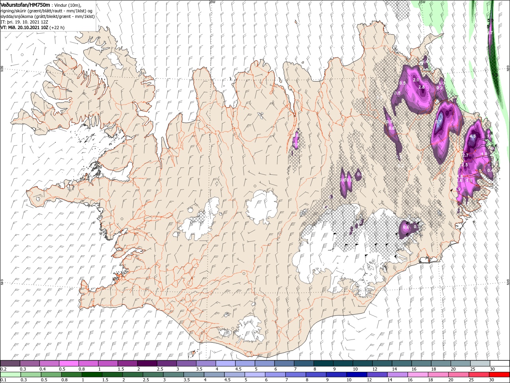
Task: Click the dark purple 2–2.5 swatch in top legend row
Action: [147, 363]
